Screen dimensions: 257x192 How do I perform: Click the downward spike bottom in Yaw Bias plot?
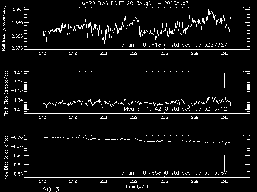(224, 170)
